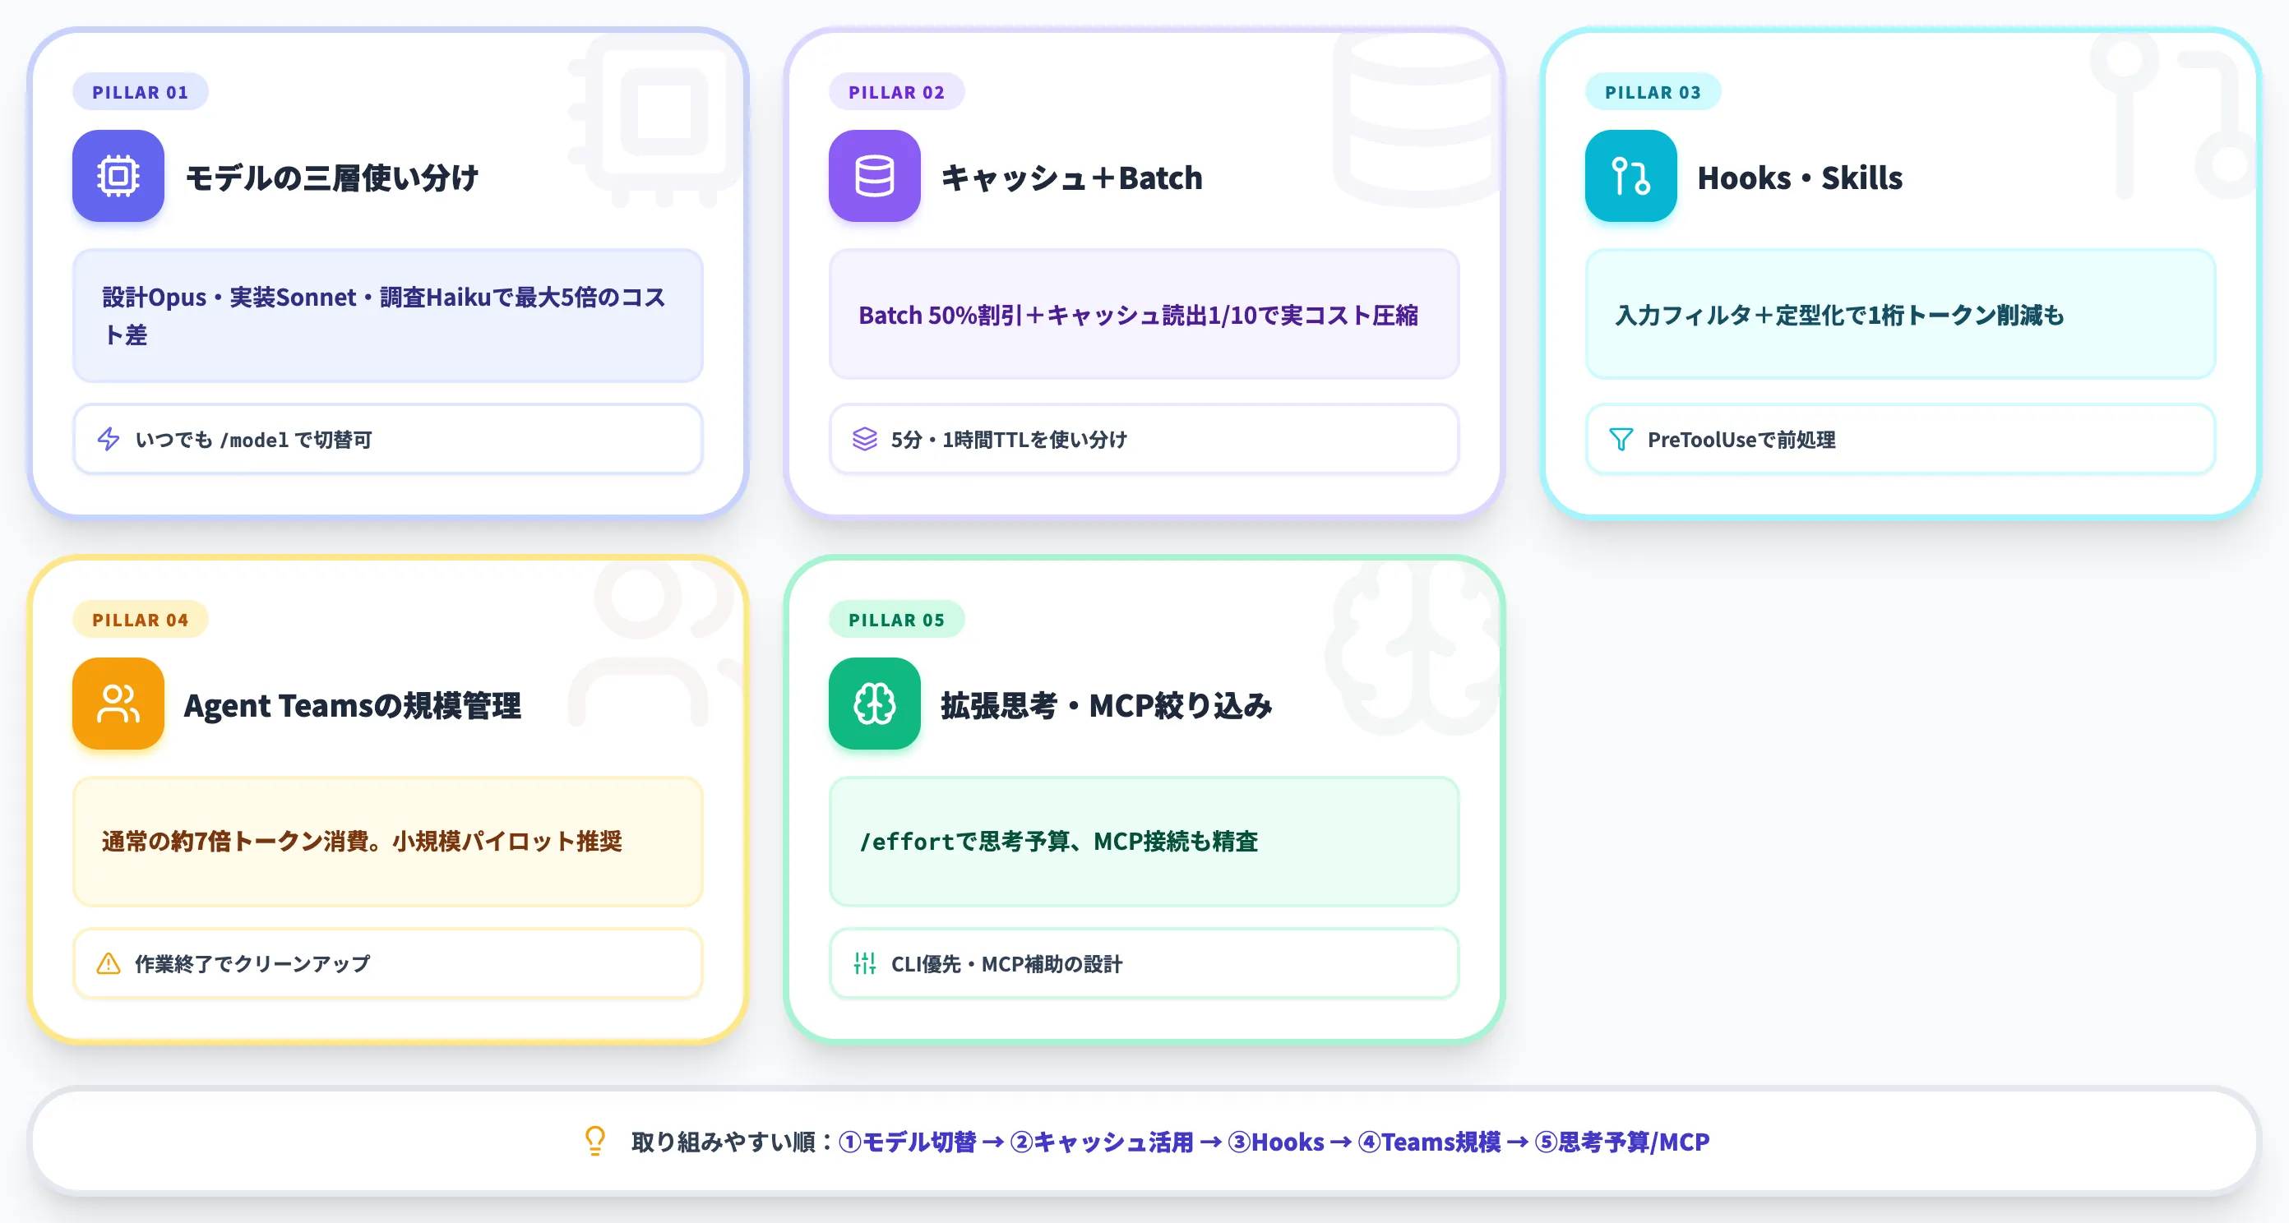The width and height of the screenshot is (2289, 1223).
Task: Click the PILLAR 03 badge
Action: tap(1653, 91)
